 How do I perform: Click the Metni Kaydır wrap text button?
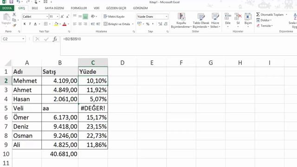[x=114, y=17]
